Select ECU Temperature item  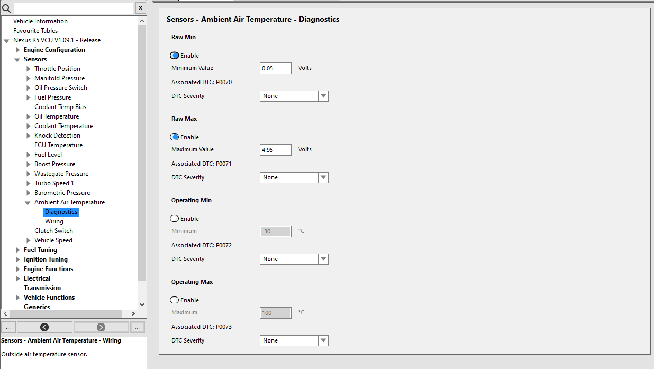pos(58,145)
